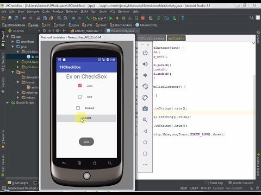Check the .NET checkbox in the app
261x195 pixels.
(x=80, y=97)
